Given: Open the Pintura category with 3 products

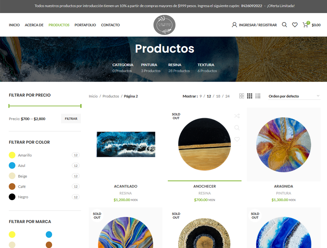Looking at the screenshot, I should (x=150, y=68).
